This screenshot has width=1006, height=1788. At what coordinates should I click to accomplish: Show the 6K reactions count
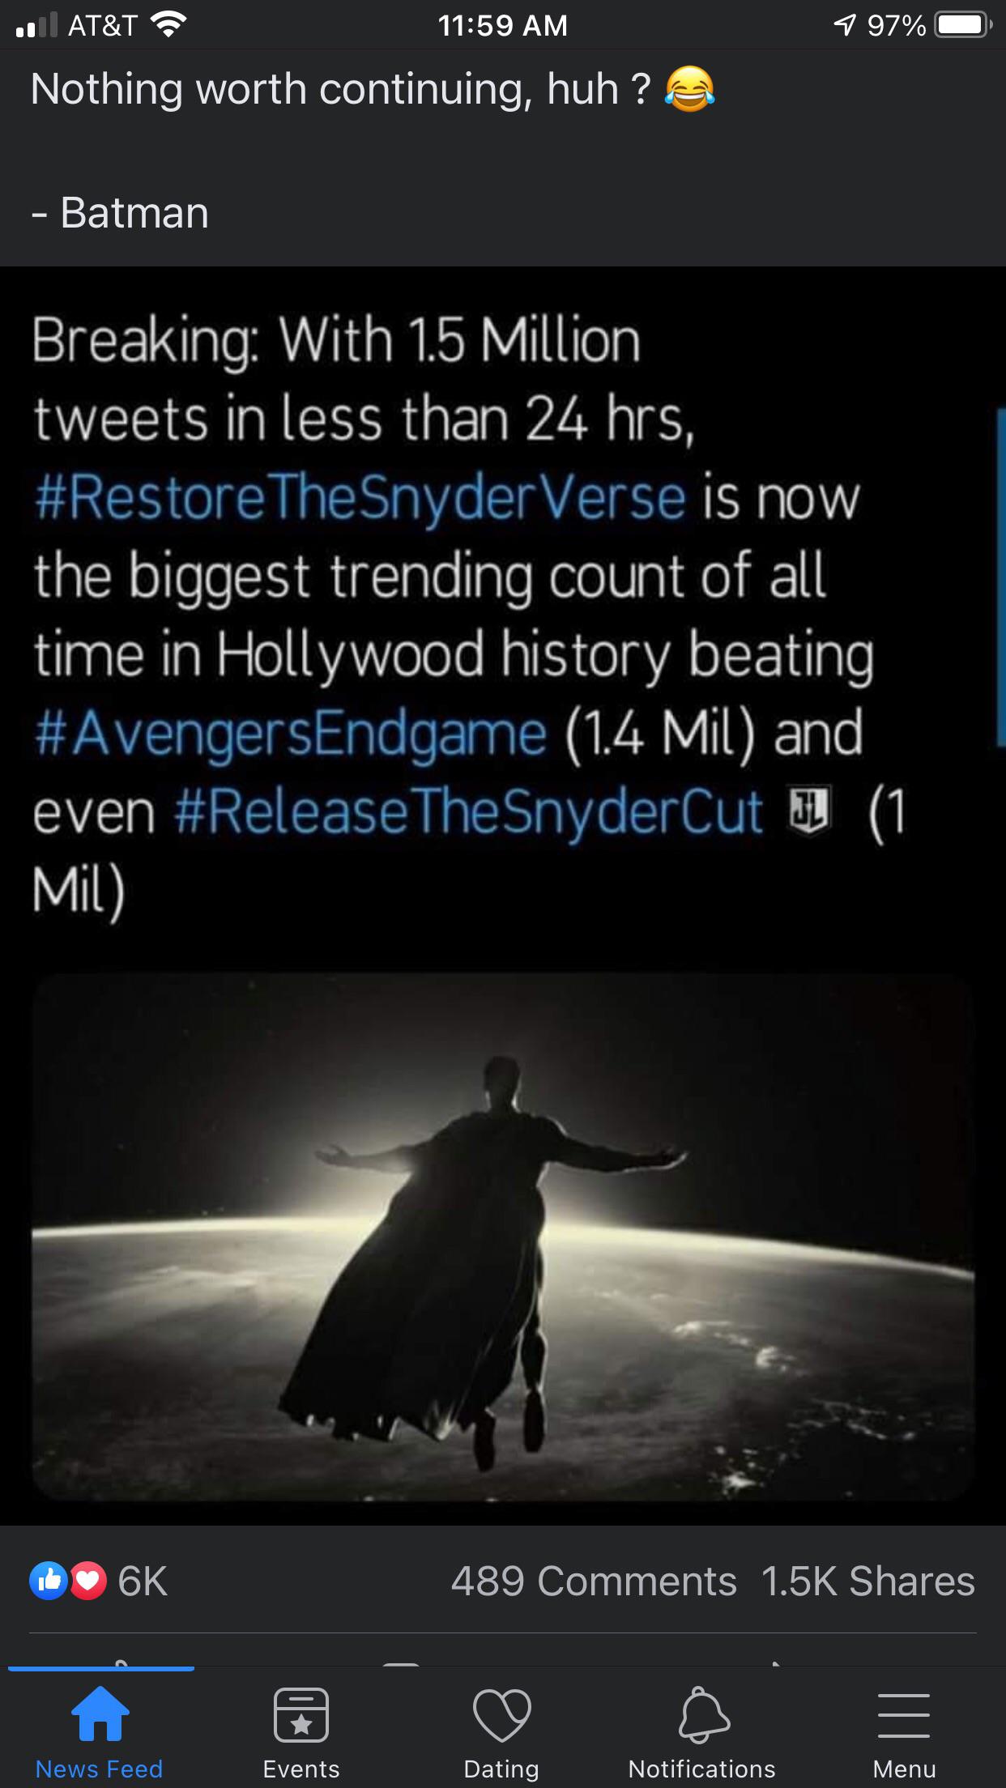click(x=143, y=1581)
